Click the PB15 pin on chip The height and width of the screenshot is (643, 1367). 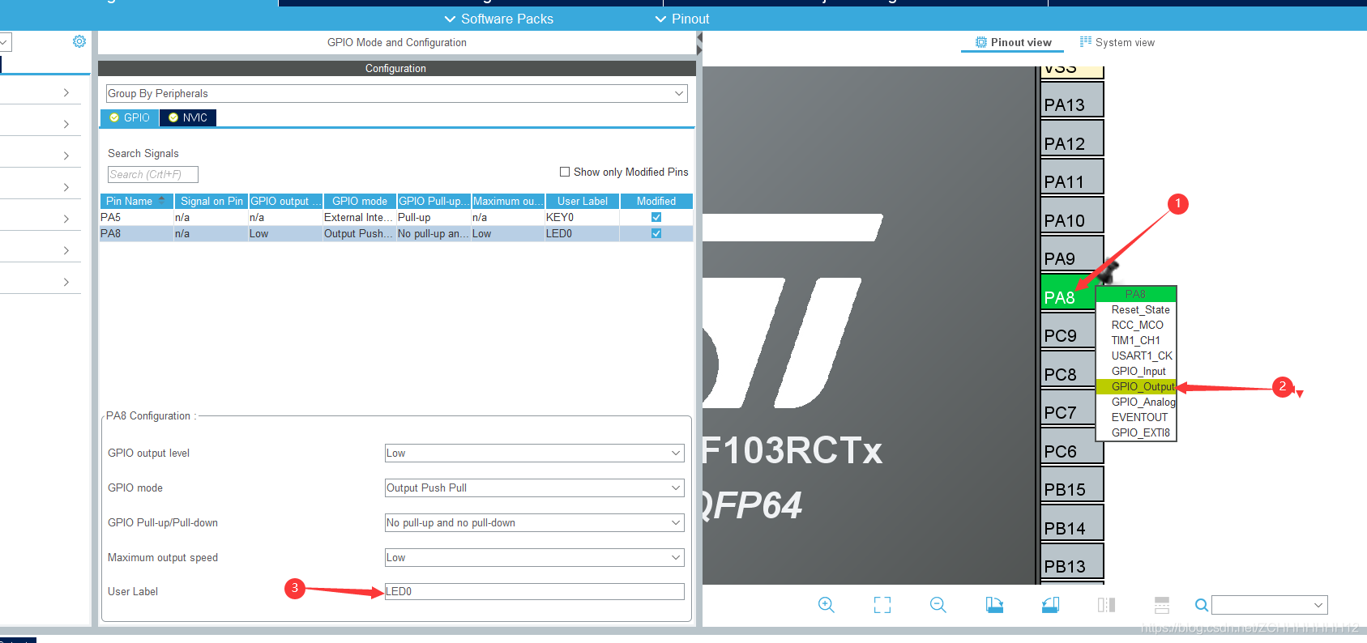[1072, 485]
